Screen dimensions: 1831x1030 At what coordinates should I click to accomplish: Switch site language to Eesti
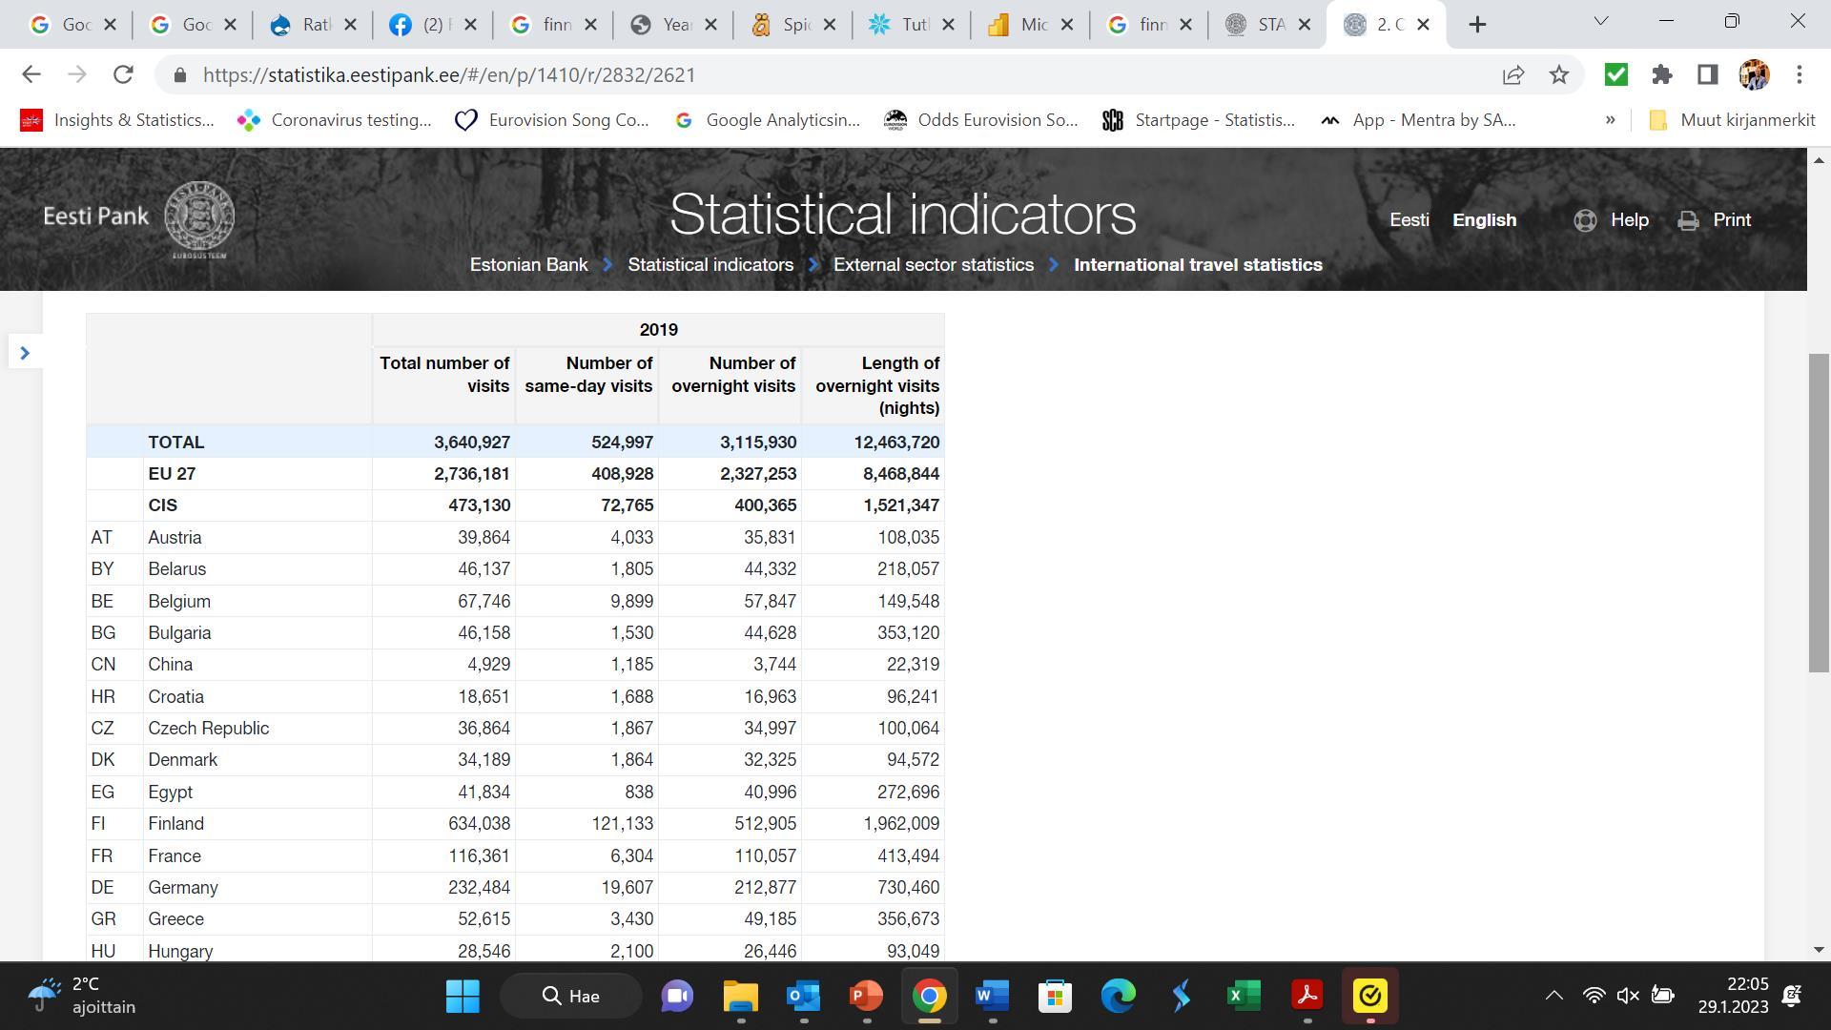[1409, 220]
